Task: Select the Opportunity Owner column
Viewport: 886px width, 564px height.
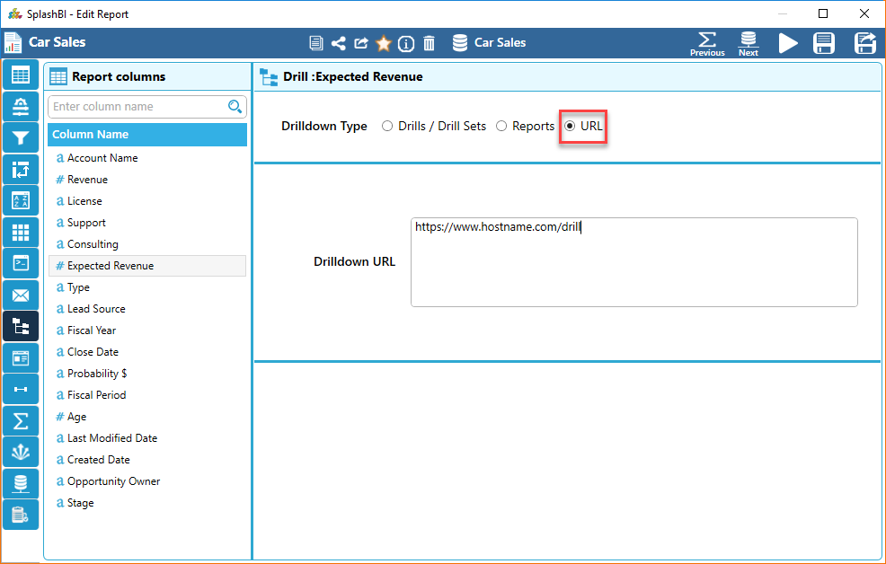Action: pyautogui.click(x=113, y=481)
